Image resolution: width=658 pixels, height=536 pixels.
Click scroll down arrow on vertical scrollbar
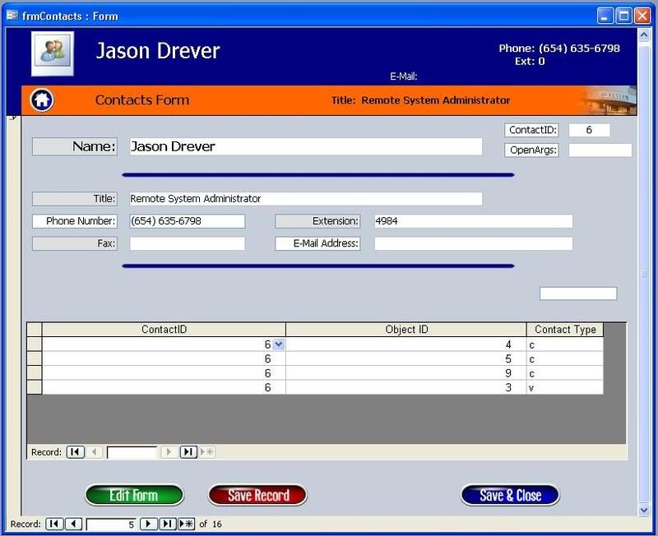644,510
